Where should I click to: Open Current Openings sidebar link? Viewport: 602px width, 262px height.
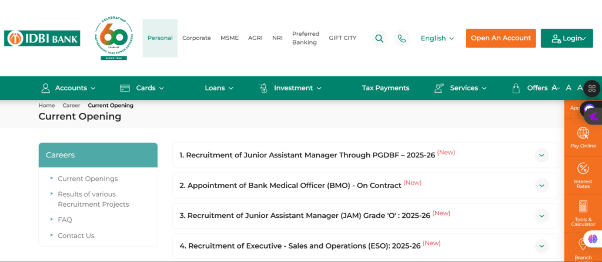[x=88, y=179]
